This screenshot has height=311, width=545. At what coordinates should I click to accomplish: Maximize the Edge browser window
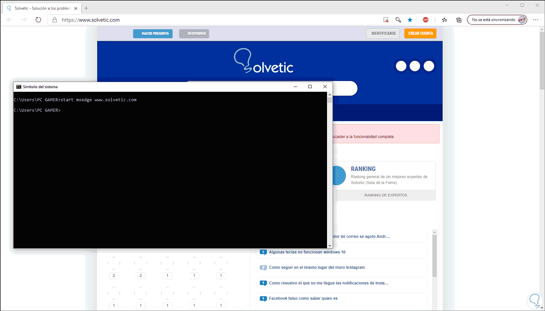[x=522, y=5]
